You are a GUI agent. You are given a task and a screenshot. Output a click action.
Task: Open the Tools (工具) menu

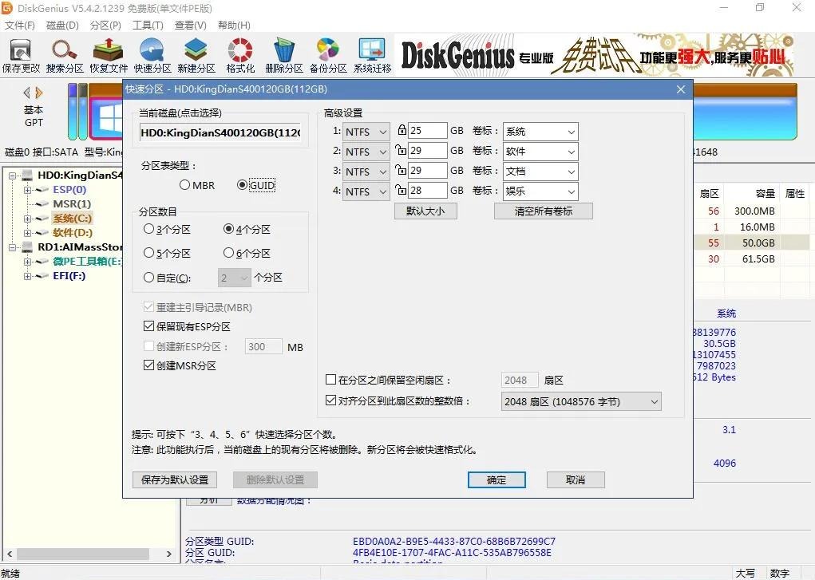(148, 26)
